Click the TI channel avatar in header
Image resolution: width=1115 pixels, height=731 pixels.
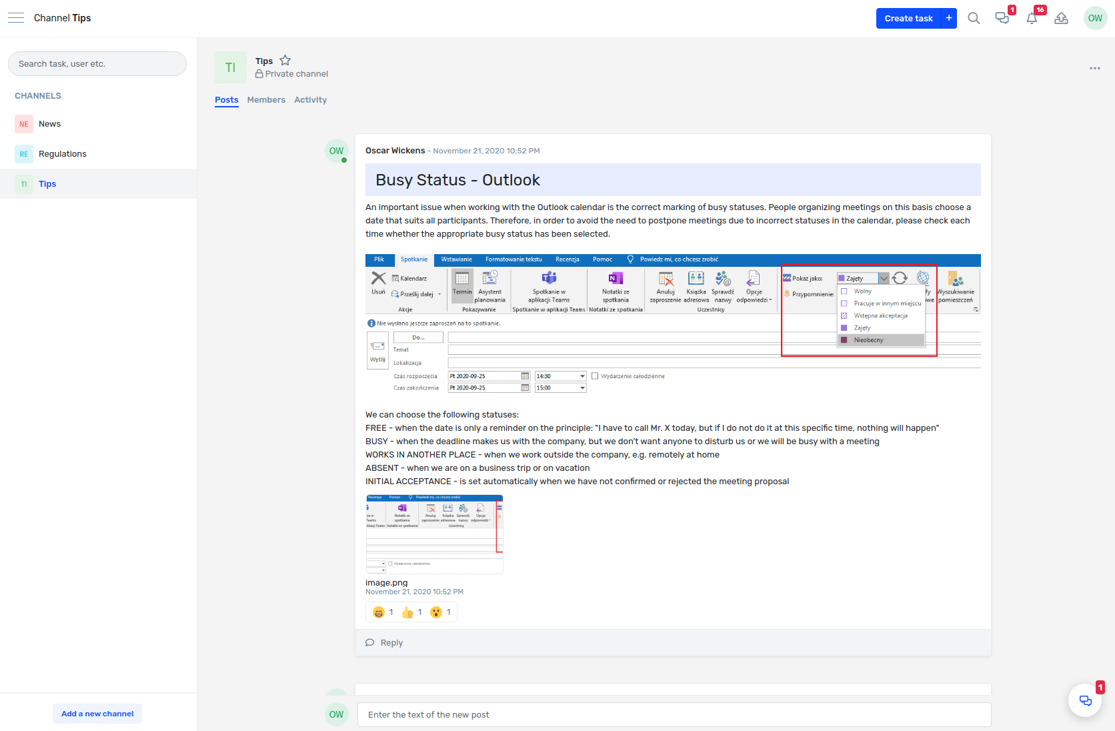click(230, 67)
